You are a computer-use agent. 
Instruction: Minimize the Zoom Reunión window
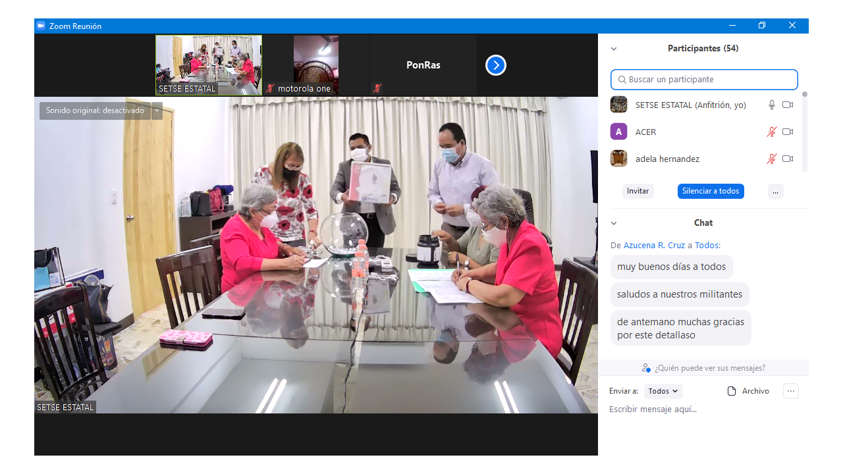pos(732,26)
